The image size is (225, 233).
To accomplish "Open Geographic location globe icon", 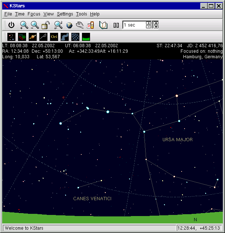I will pyautogui.click(x=69, y=25).
